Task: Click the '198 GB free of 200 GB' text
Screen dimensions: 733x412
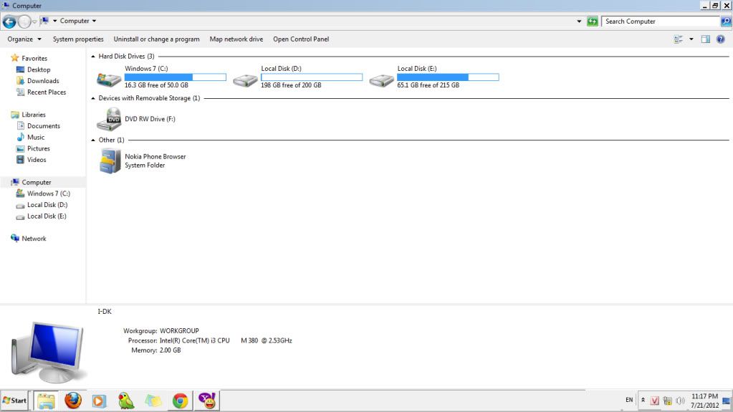Action: [x=291, y=85]
